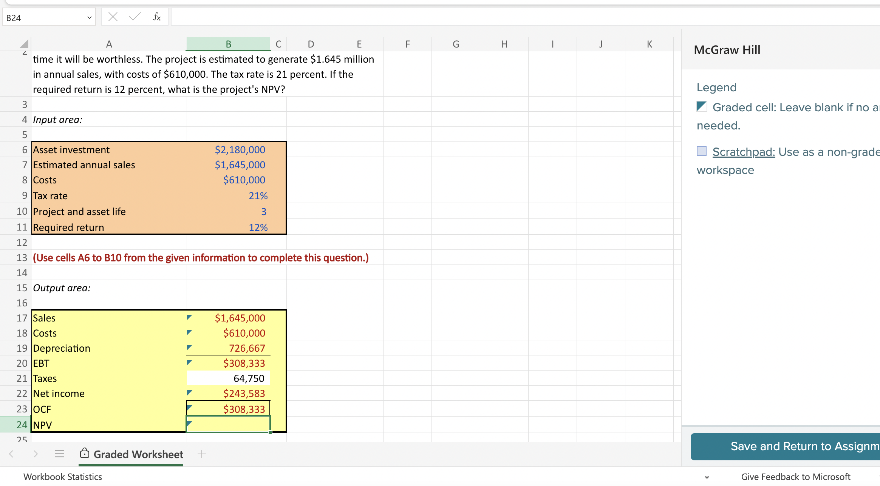The image size is (880, 486).
Task: Switch to the Graded Worksheet tab
Action: [138, 454]
